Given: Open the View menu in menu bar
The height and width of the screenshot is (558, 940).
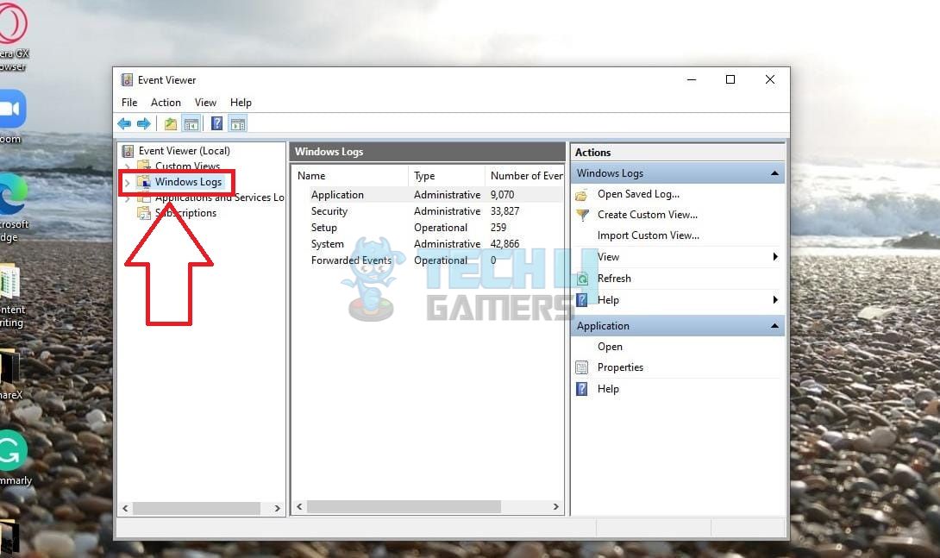Looking at the screenshot, I should 205,103.
